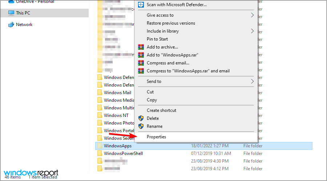The image size is (327, 181).
Task: Select Restore previous versions
Action: 171,23
